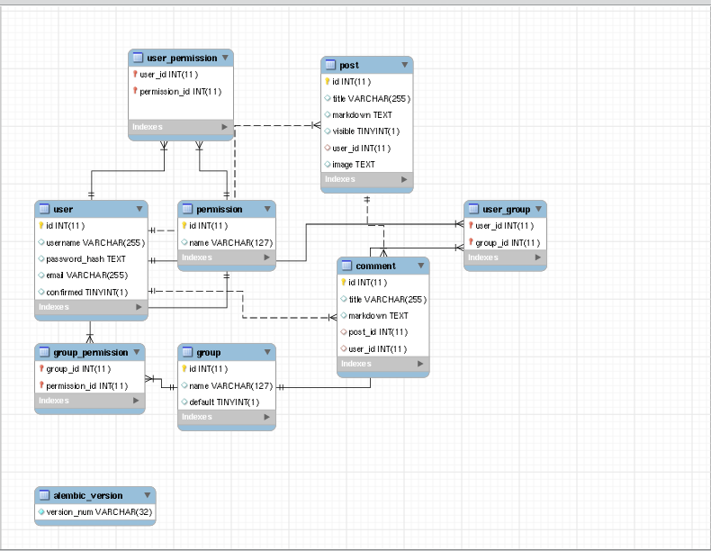Screen dimensions: 711x551
Task: Collapse the user table with header arrow
Action: coord(139,209)
